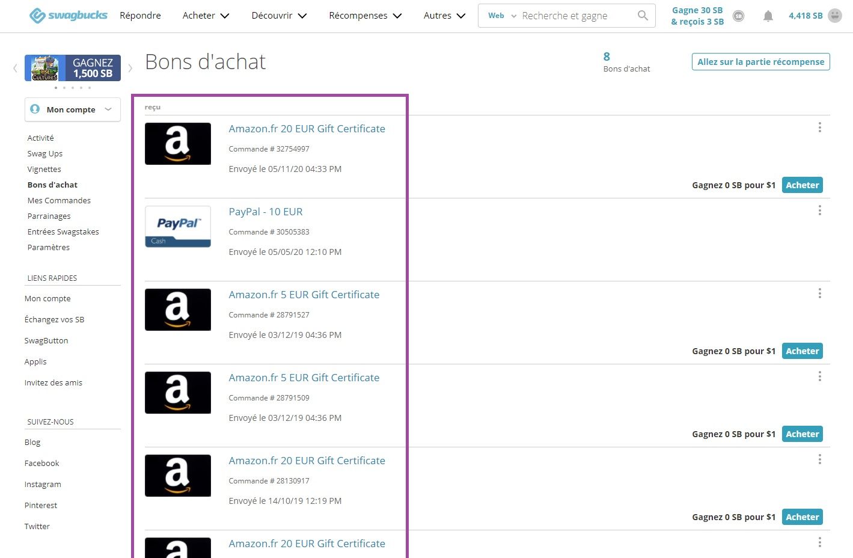Select Swag Ups in the sidebar
This screenshot has width=853, height=558.
coord(45,153)
